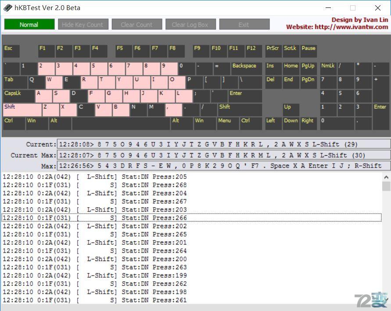Click the PgDn key tile
The width and height of the screenshot is (391, 311).
click(308, 82)
